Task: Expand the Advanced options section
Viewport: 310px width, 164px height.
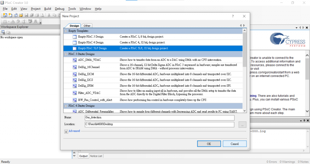Action: coord(66,132)
